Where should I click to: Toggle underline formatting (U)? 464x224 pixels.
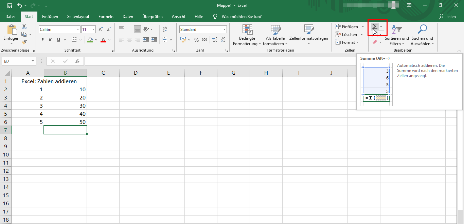pos(58,40)
